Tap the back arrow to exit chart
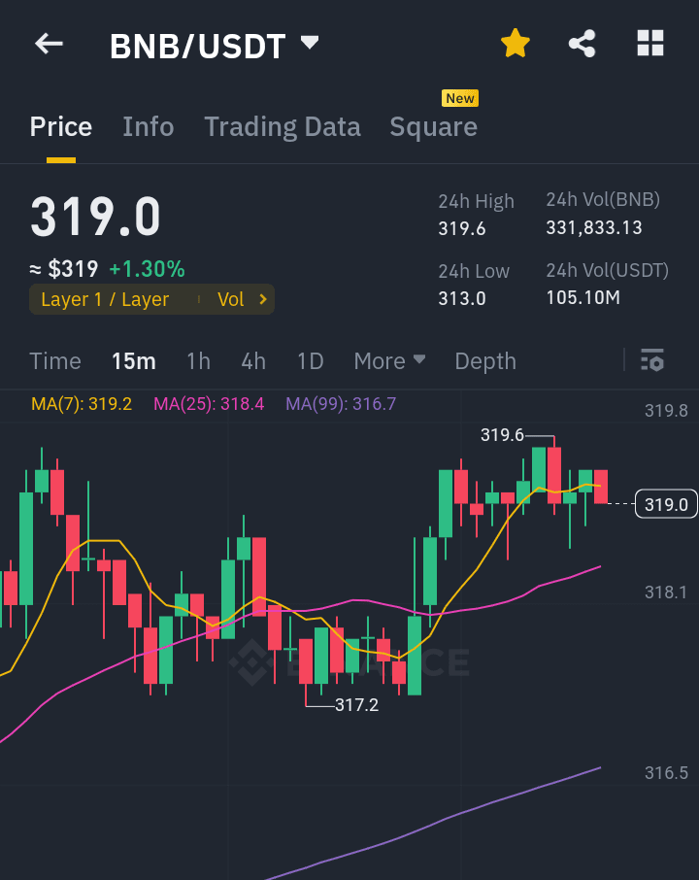 click(x=48, y=43)
